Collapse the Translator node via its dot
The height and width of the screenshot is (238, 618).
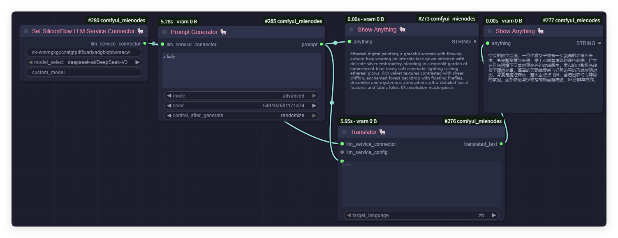click(x=344, y=132)
